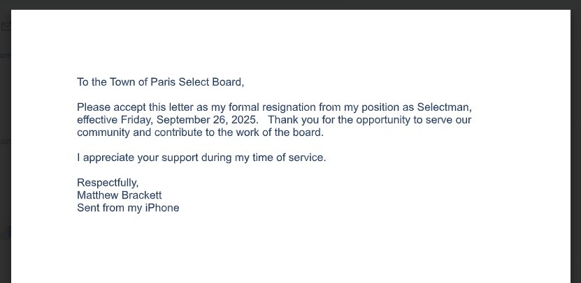Click the dark backdrop right of the document
This screenshot has height=283, width=581.
[575, 139]
